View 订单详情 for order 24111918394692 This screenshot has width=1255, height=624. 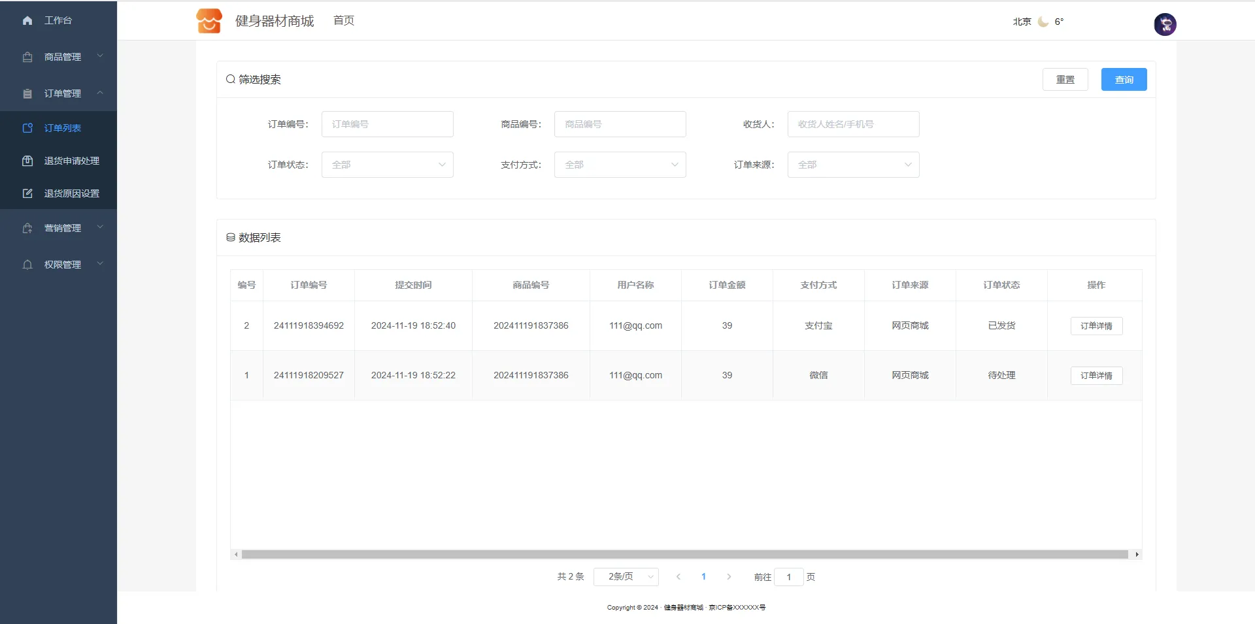1096,326
